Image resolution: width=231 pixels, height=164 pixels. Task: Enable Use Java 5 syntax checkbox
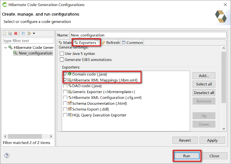62,54
